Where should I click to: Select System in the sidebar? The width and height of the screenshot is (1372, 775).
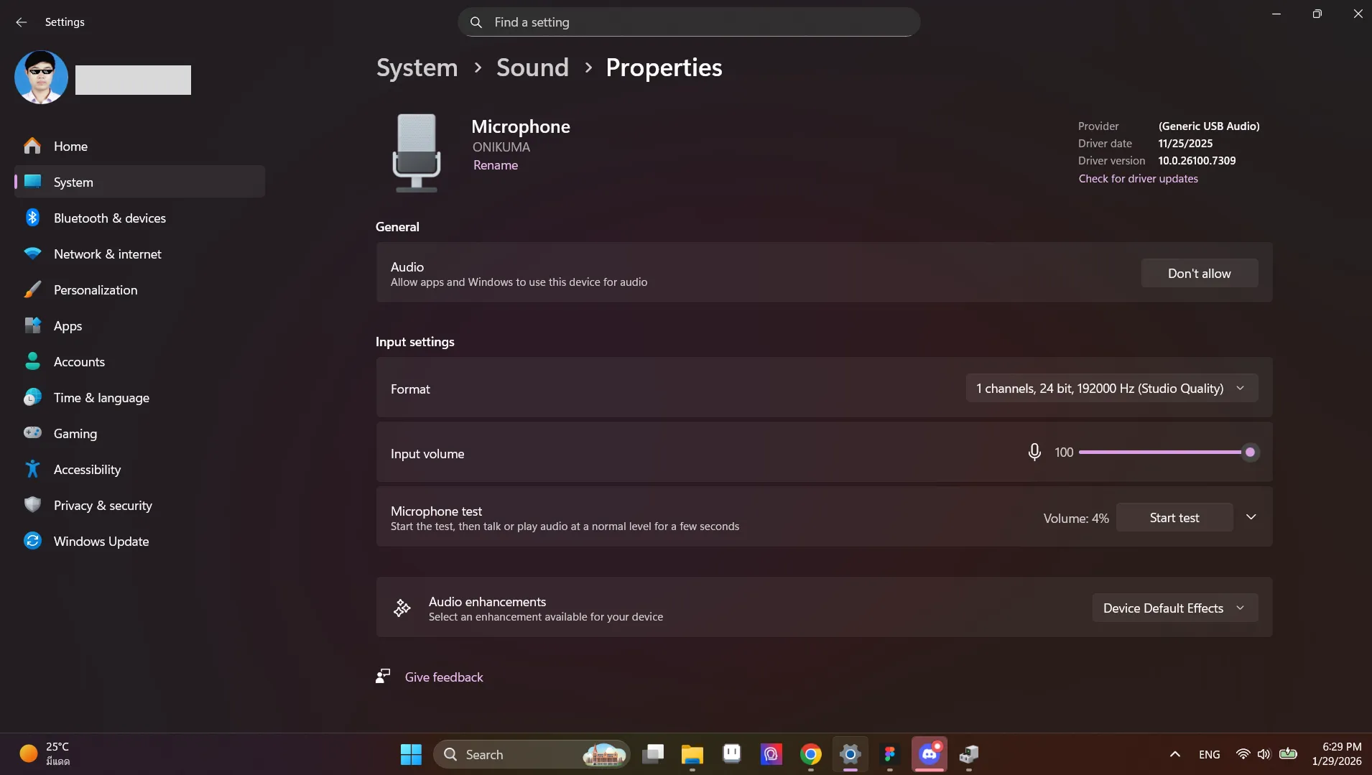[139, 182]
